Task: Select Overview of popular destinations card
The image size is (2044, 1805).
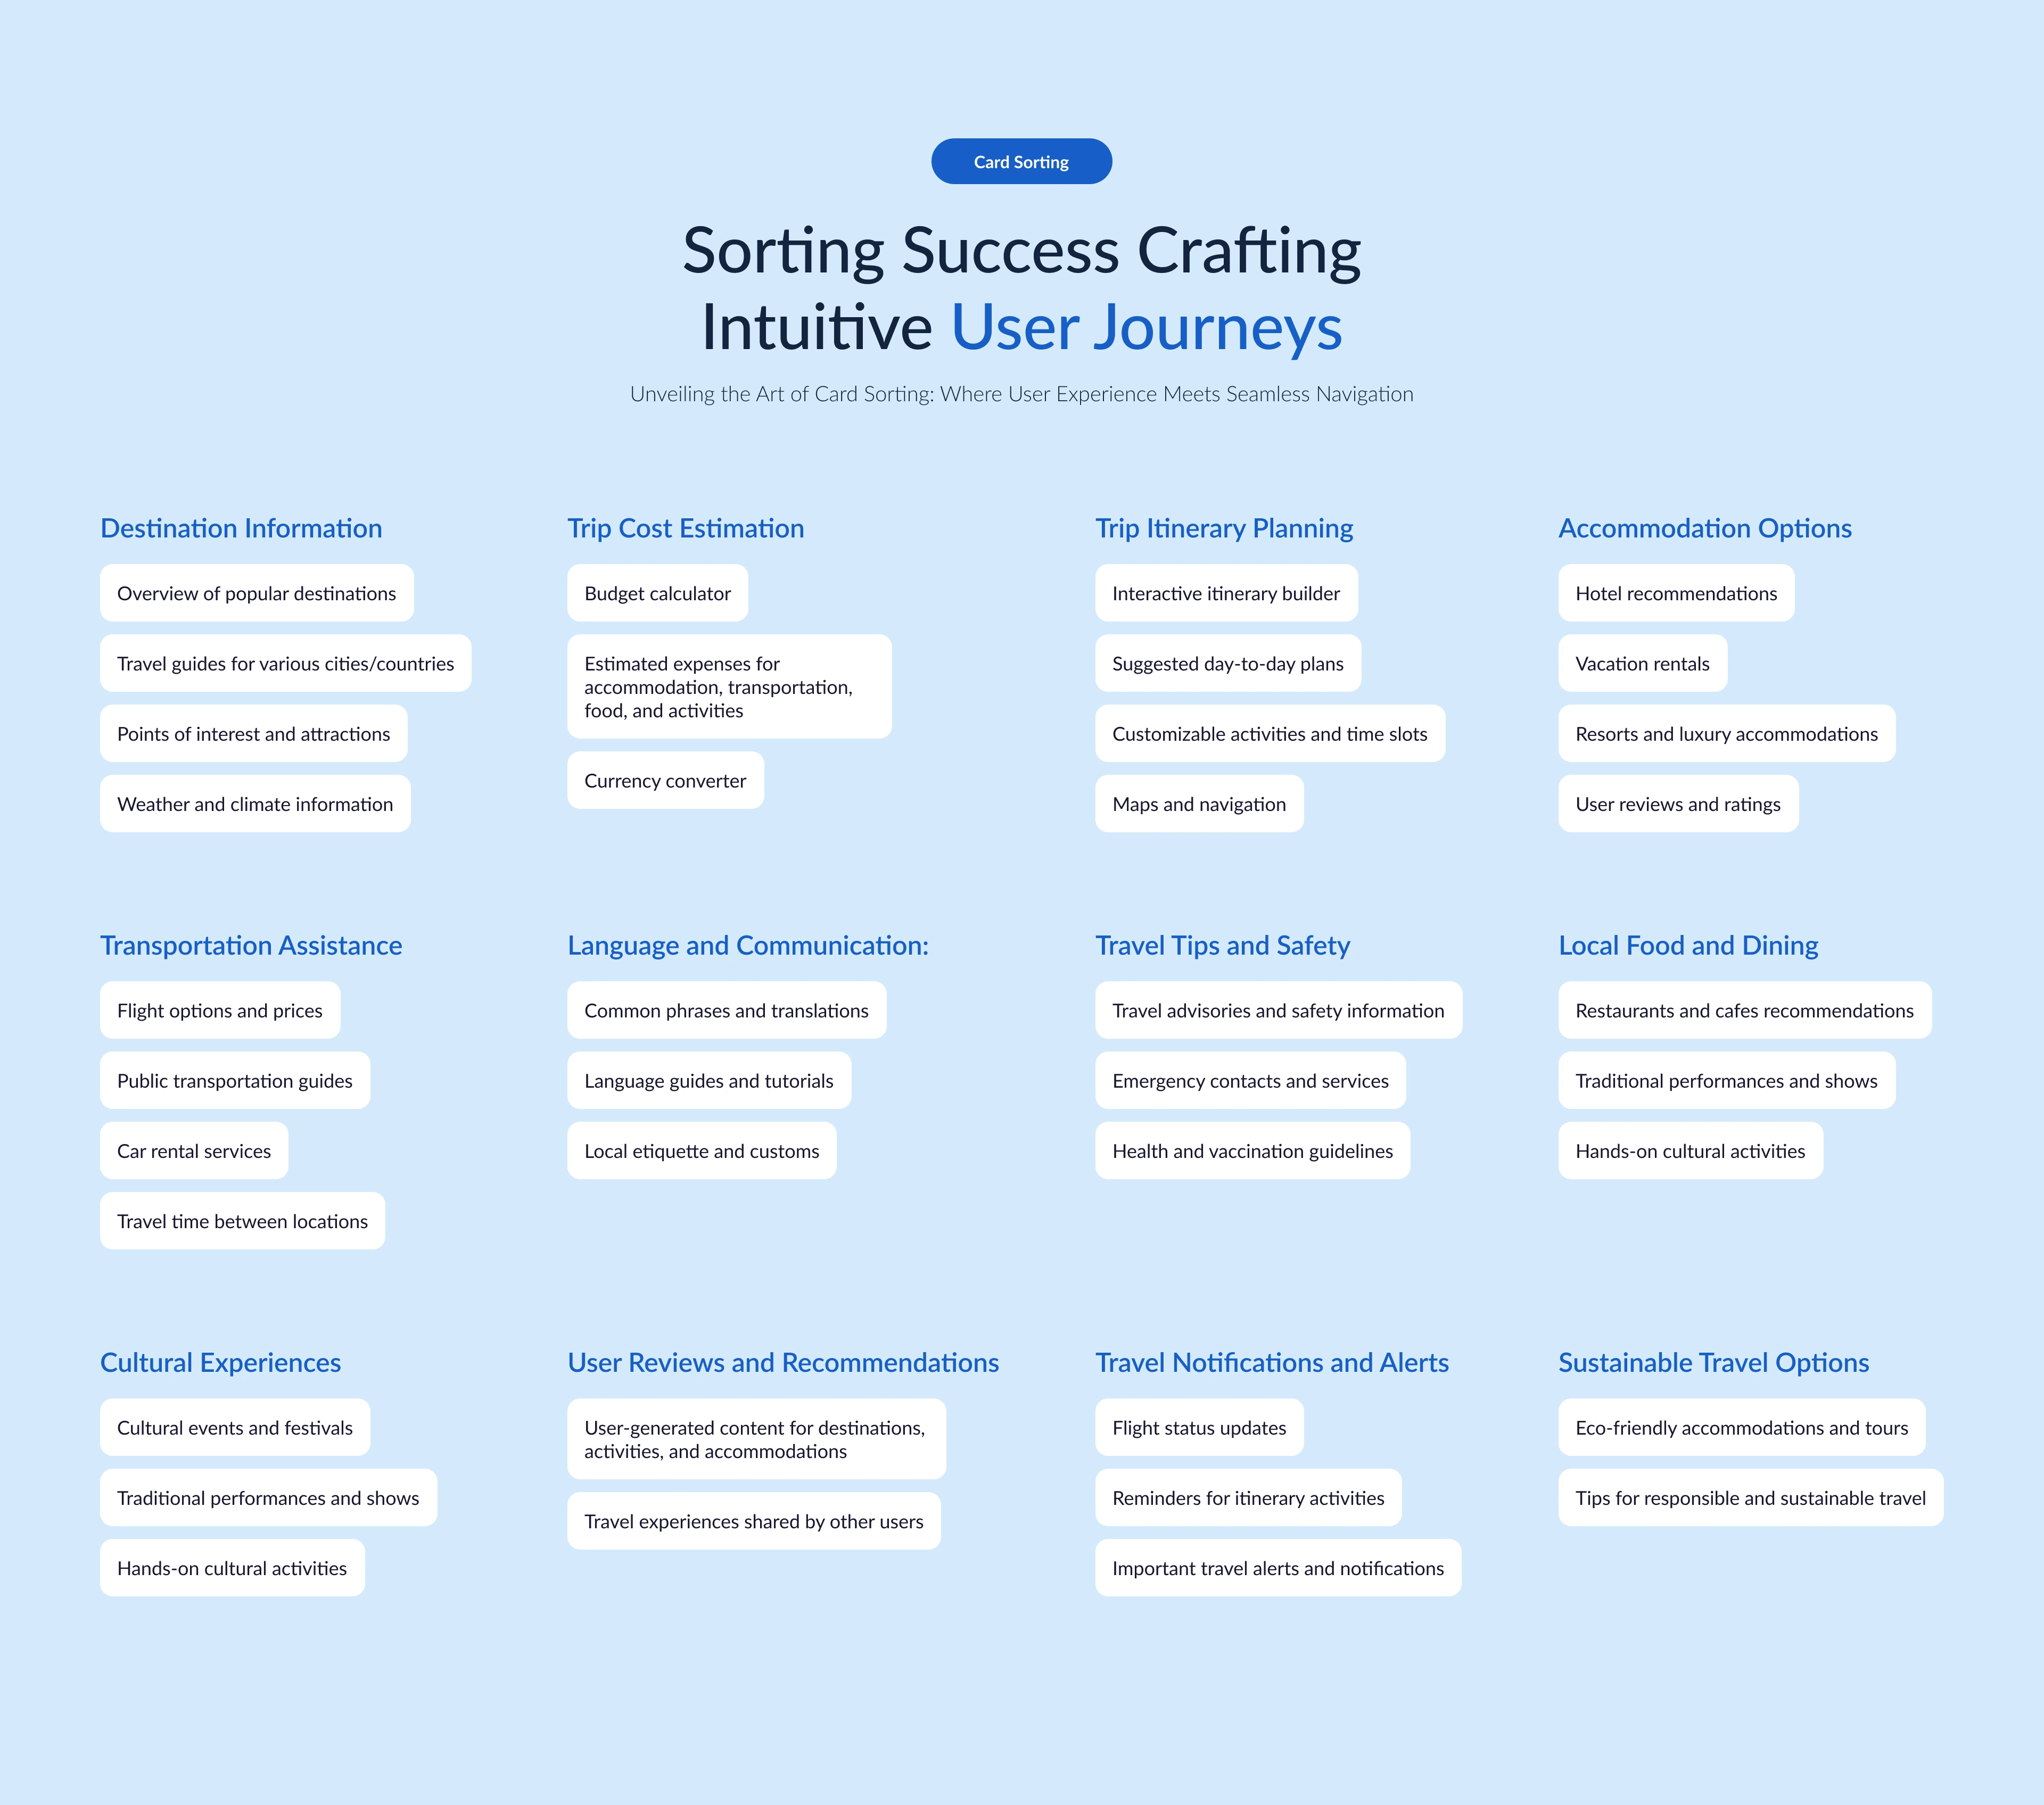Action: point(256,594)
